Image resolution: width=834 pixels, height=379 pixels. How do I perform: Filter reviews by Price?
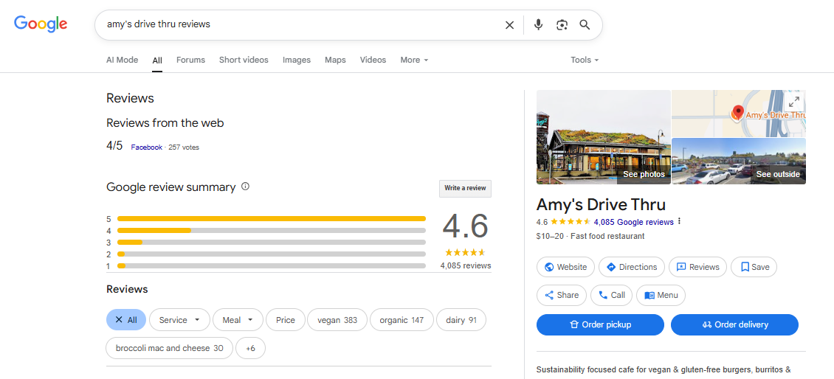[286, 320]
